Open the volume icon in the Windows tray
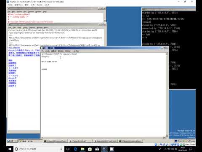202x152 pixels. click(172, 149)
